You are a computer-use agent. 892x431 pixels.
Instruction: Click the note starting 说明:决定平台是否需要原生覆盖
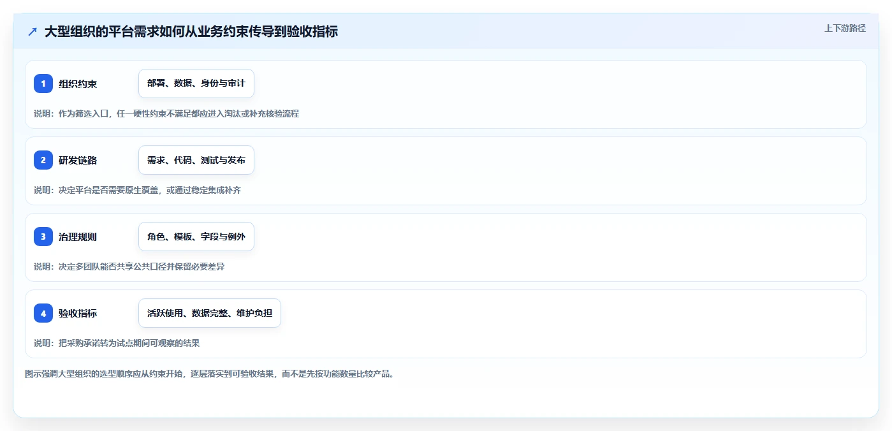[x=137, y=190]
